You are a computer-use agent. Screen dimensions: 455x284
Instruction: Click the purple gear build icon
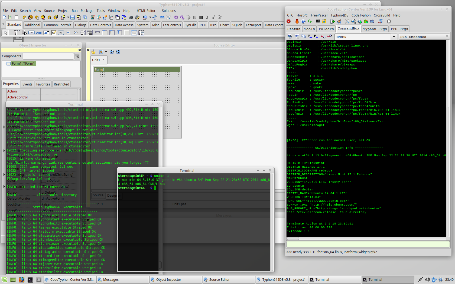pos(176,17)
